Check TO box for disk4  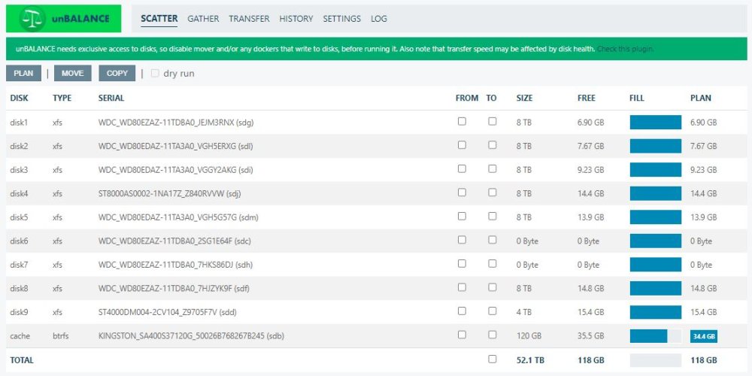pyautogui.click(x=492, y=193)
